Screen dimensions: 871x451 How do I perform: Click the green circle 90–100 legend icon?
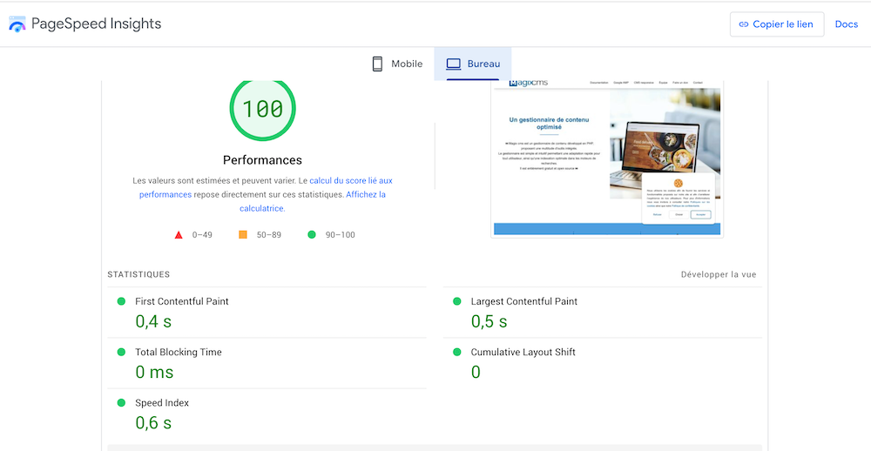click(x=312, y=235)
